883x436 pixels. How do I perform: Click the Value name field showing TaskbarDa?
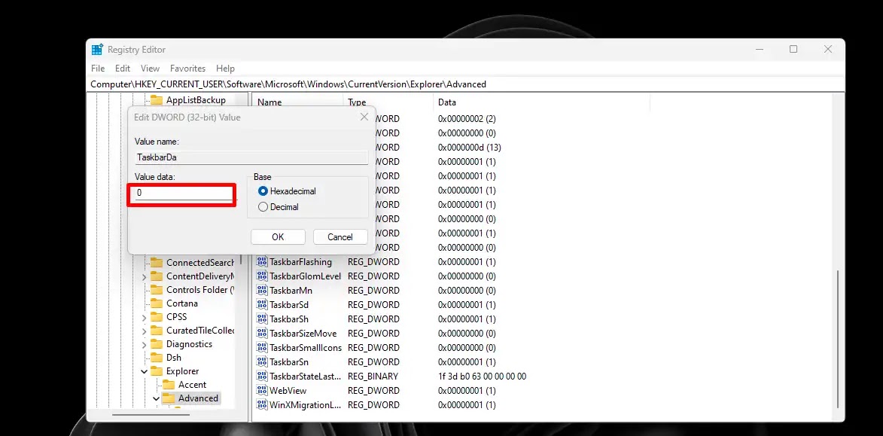click(x=251, y=157)
